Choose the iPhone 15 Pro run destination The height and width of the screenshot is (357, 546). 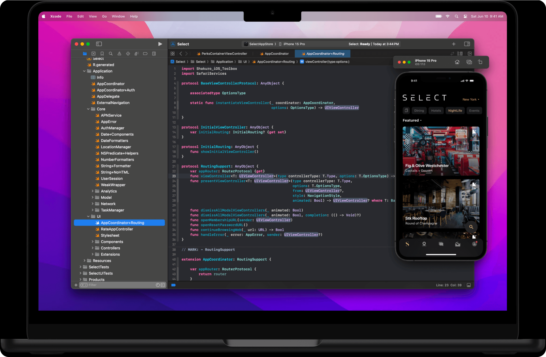(292, 44)
